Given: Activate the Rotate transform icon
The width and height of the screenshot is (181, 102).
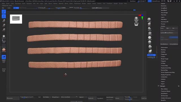Looking at the screenshot, I should coord(4,30).
